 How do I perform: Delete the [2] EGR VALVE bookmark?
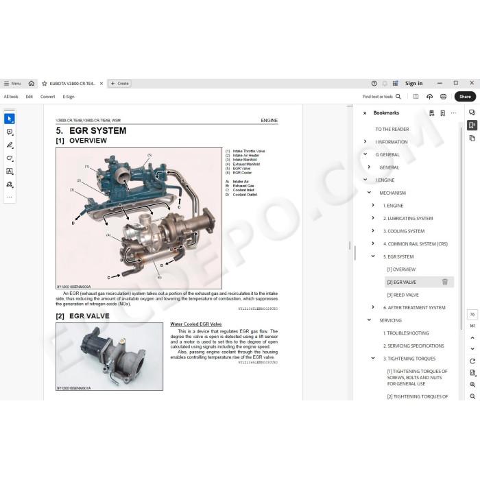(445, 282)
